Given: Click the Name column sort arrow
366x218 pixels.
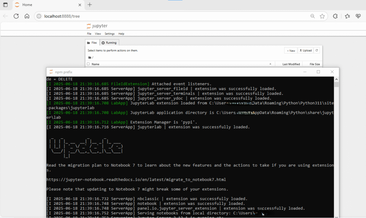Looking at the screenshot, I should (x=270, y=64).
